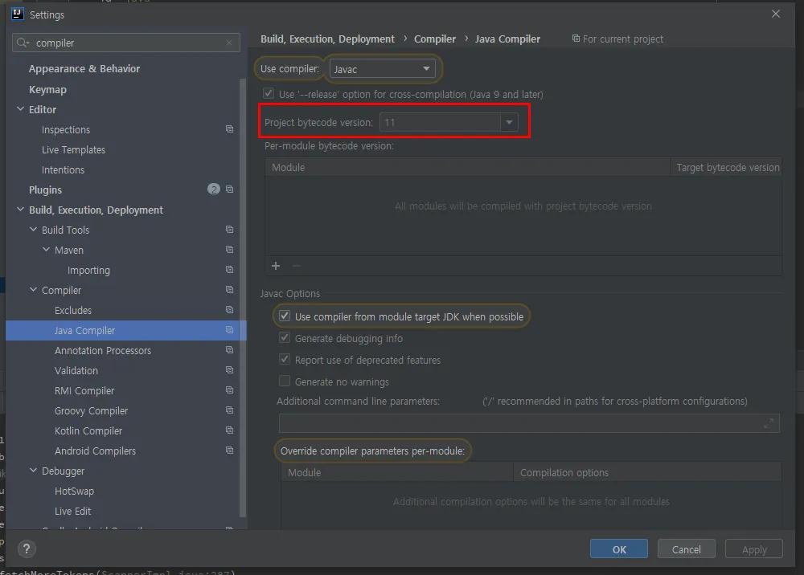Add a per-module bytecode version entry
Image resolution: width=804 pixels, height=575 pixels.
(x=276, y=266)
